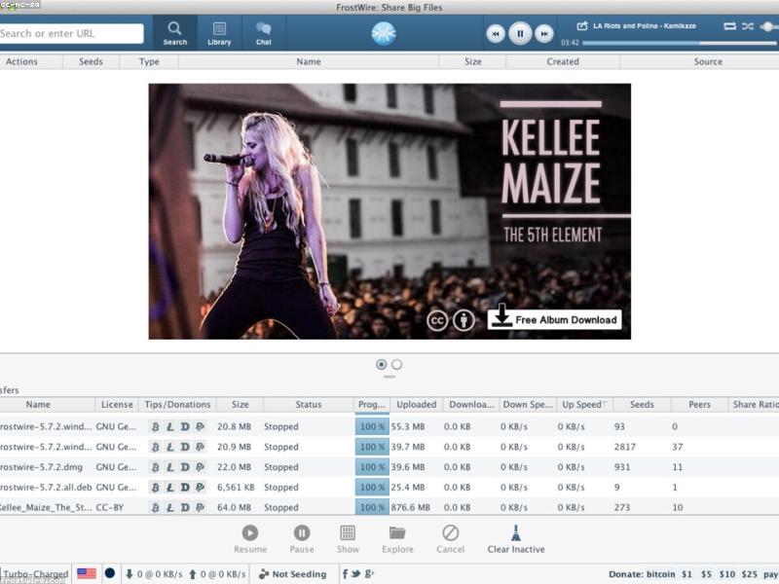The height and width of the screenshot is (584, 779).
Task: Click the FrostWire logo button
Action: (384, 33)
